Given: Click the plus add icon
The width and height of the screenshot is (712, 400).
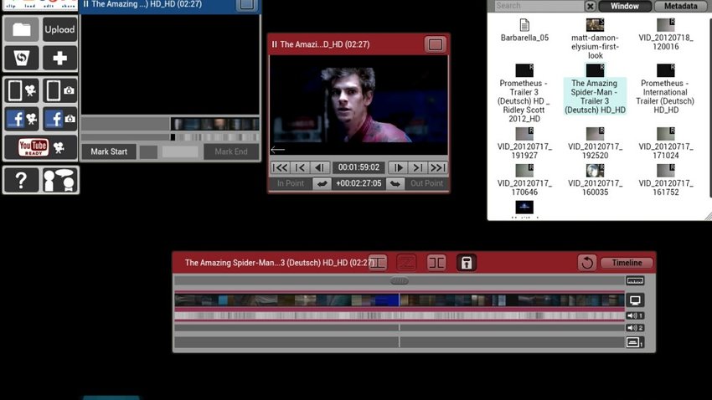Looking at the screenshot, I should (59, 58).
